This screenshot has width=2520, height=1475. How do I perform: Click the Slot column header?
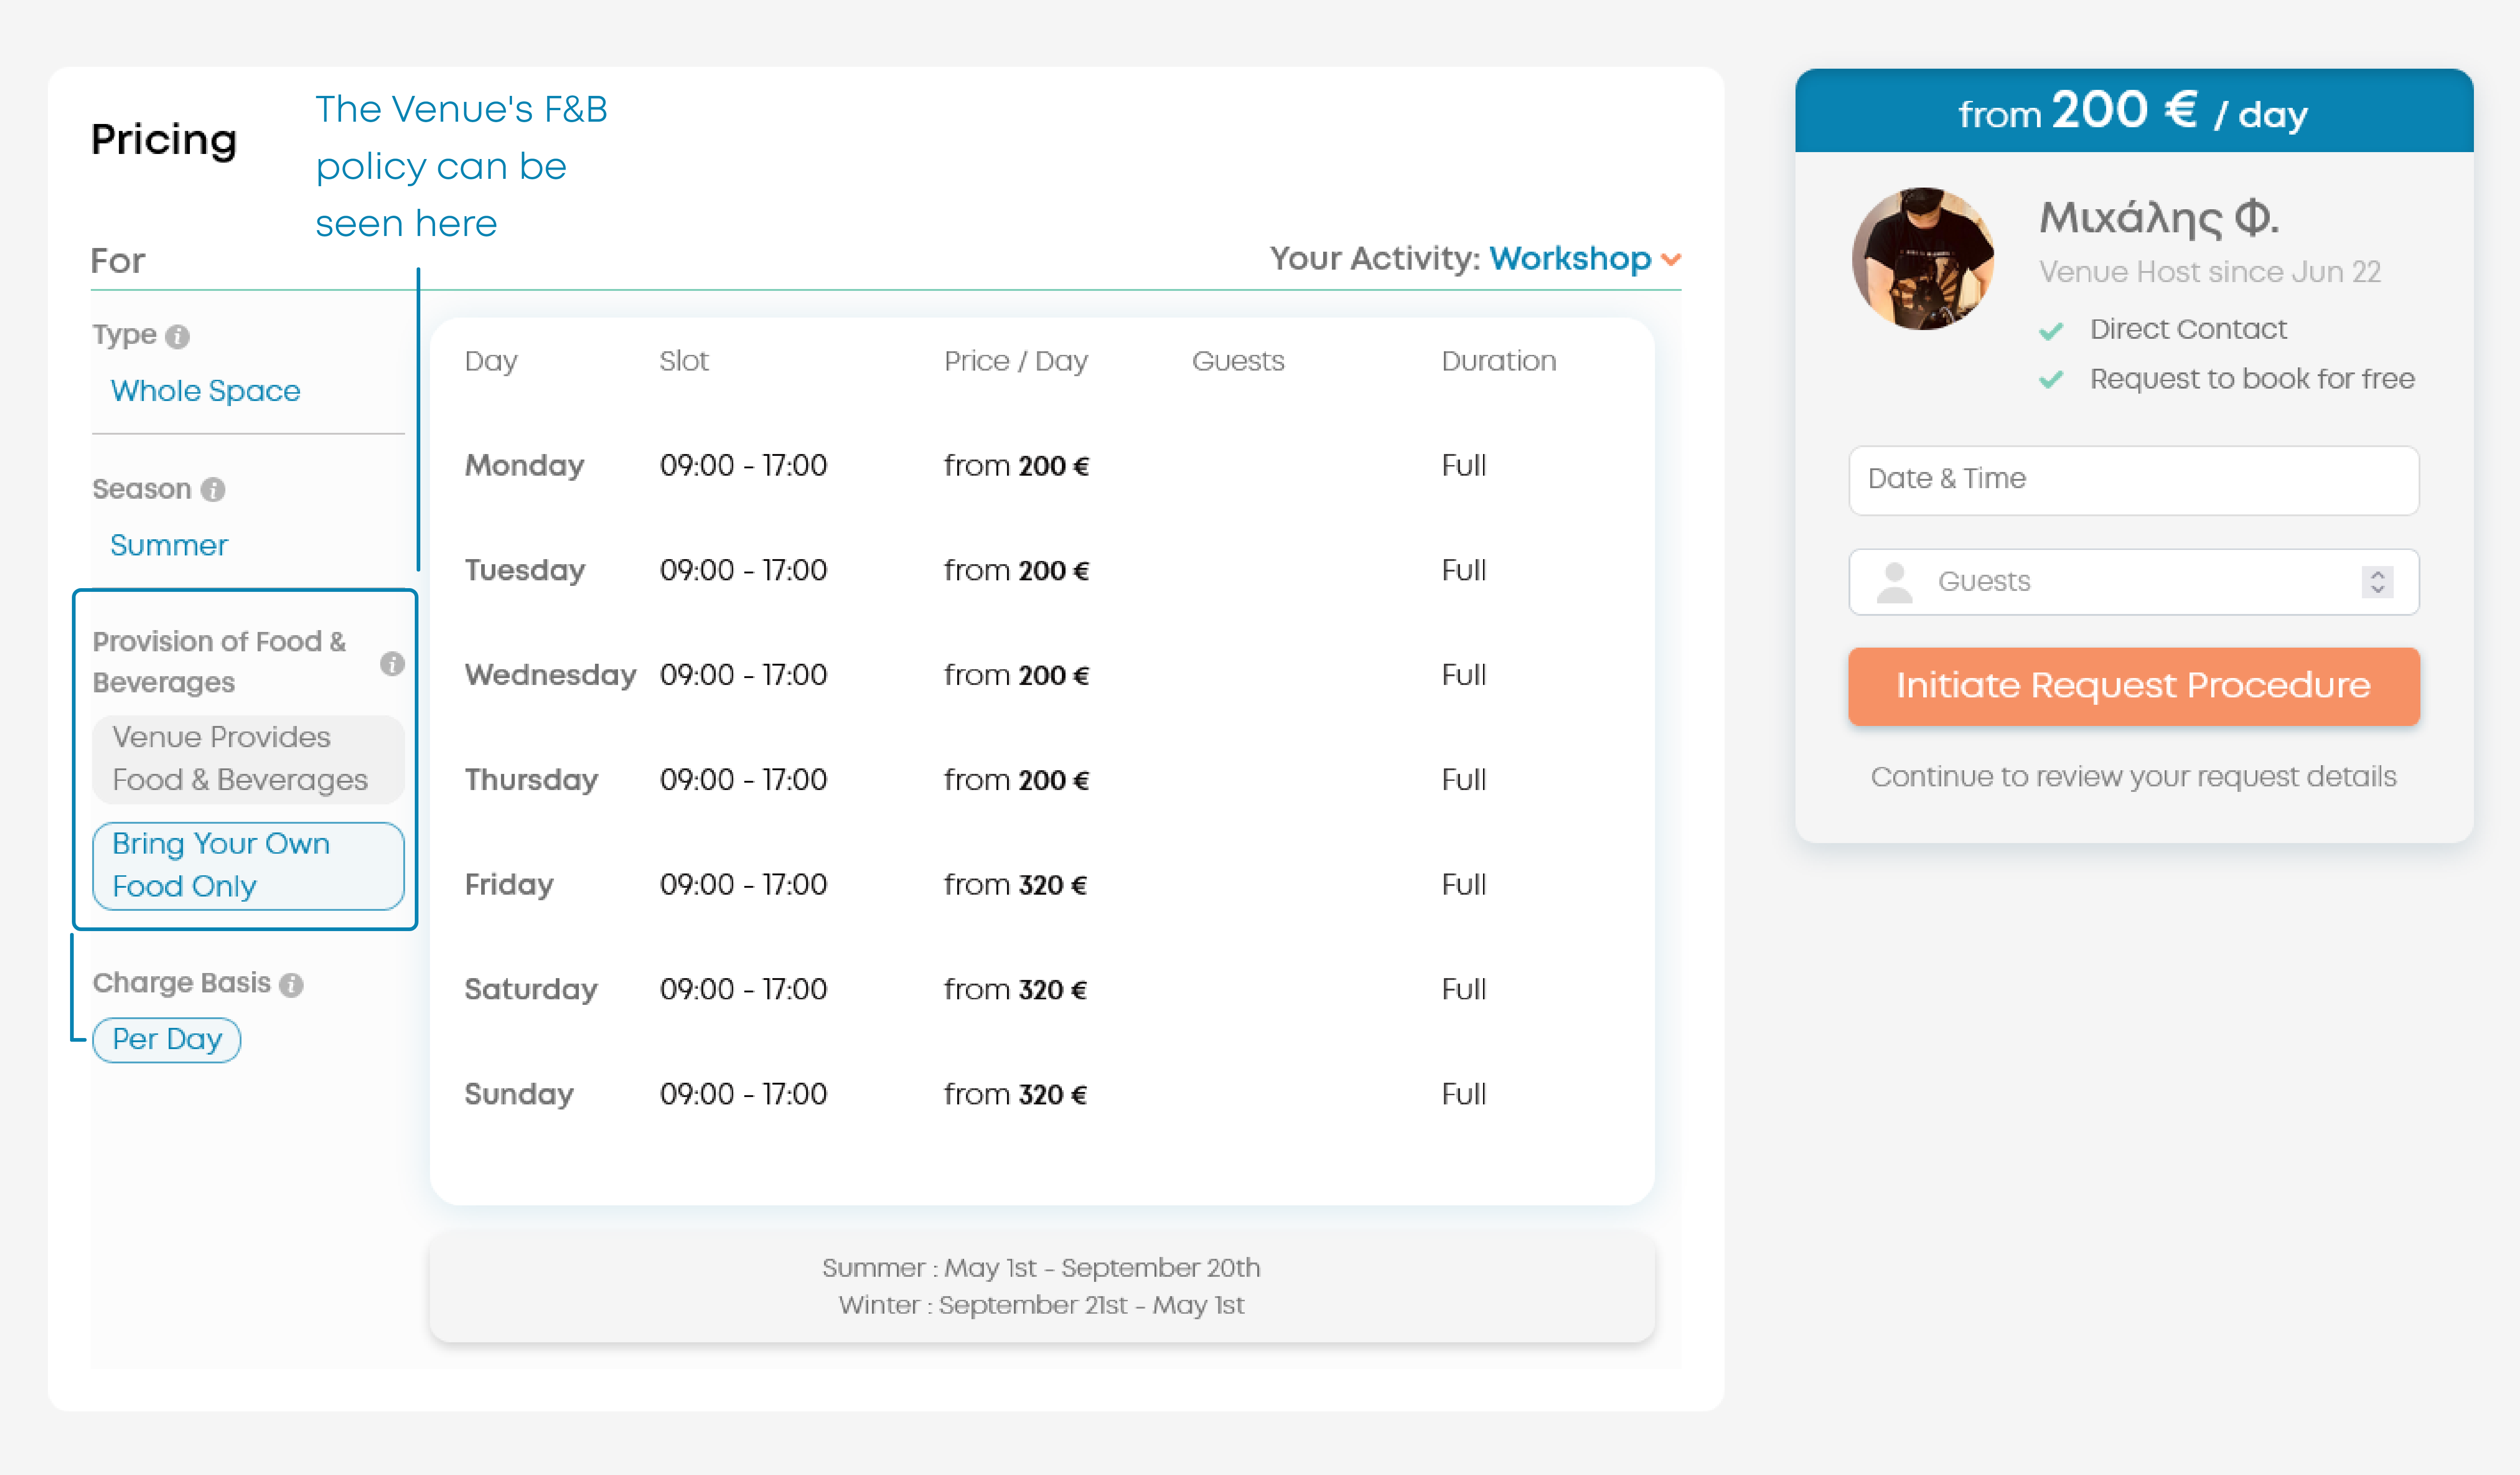(684, 362)
